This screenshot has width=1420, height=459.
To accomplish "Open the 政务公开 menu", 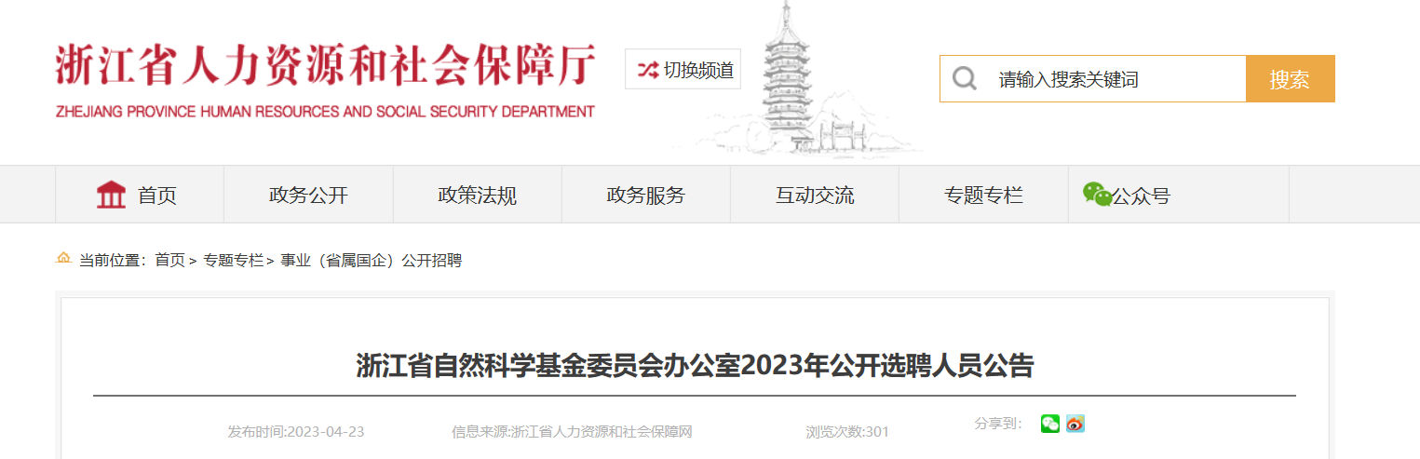I will [x=308, y=196].
